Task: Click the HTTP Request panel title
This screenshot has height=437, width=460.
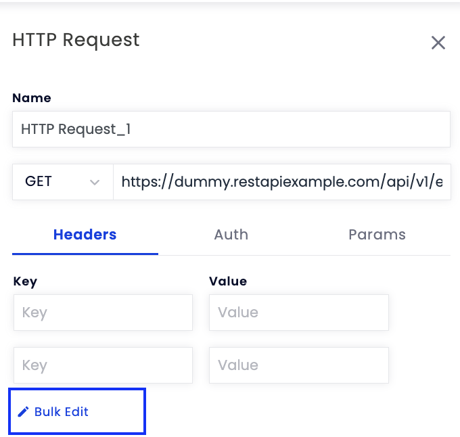Action: pyautogui.click(x=76, y=40)
